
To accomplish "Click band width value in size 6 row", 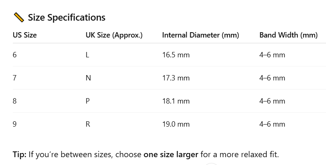I will tap(272, 55).
